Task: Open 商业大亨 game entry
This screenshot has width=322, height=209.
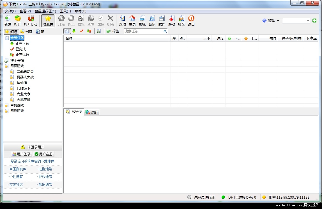Action: tap(23, 94)
